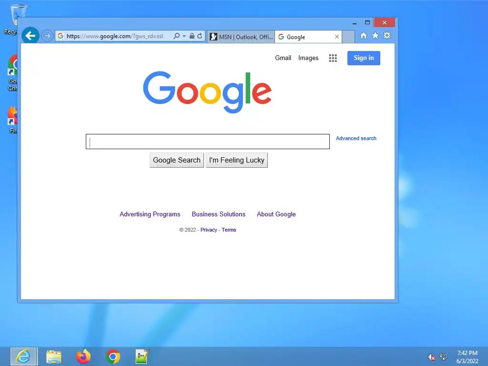
Task: Open the Gmail link
Action: pos(283,58)
